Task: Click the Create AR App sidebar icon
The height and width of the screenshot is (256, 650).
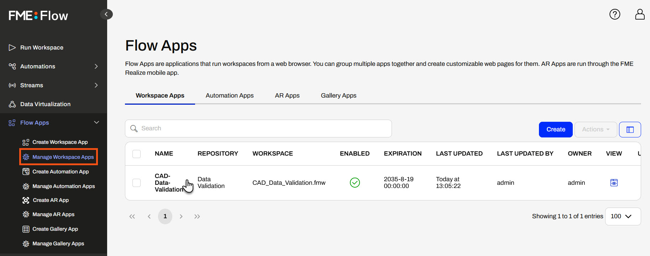Action: [26, 200]
